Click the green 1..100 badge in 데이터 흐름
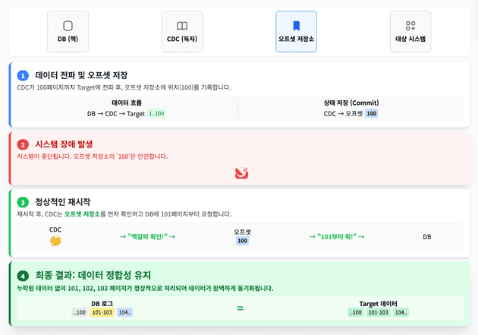 click(156, 114)
